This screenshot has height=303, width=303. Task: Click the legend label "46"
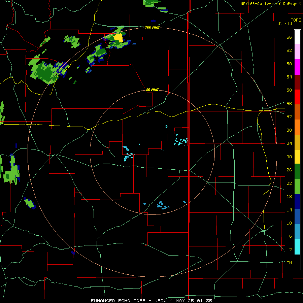coord(289,103)
